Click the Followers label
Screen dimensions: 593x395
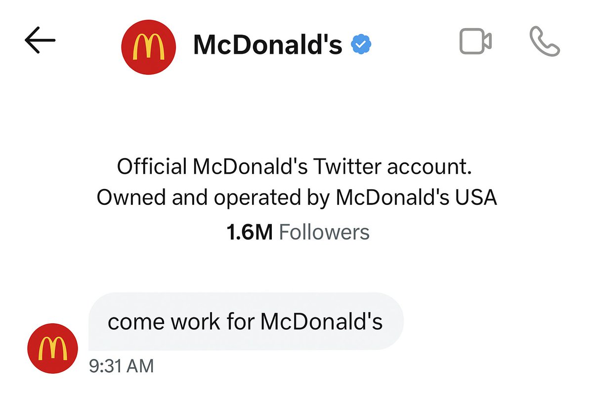pyautogui.click(x=324, y=232)
